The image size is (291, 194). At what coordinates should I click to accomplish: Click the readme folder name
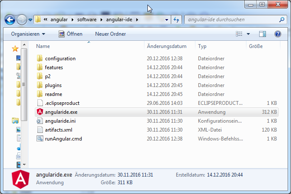[54, 94]
